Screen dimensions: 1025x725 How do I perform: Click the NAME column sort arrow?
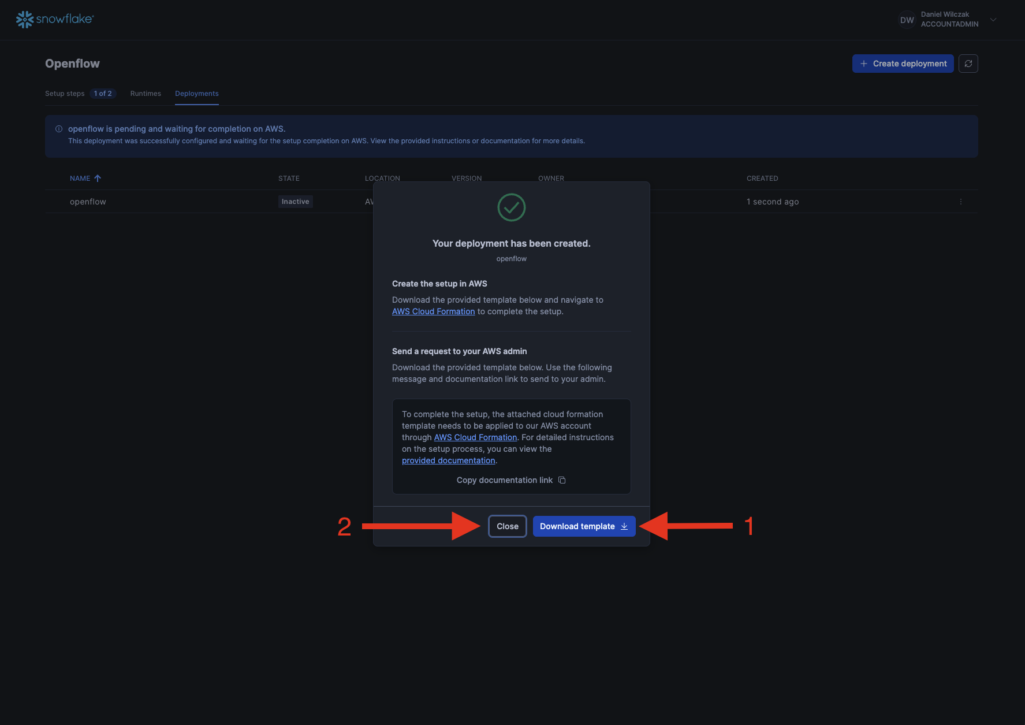(x=98, y=179)
